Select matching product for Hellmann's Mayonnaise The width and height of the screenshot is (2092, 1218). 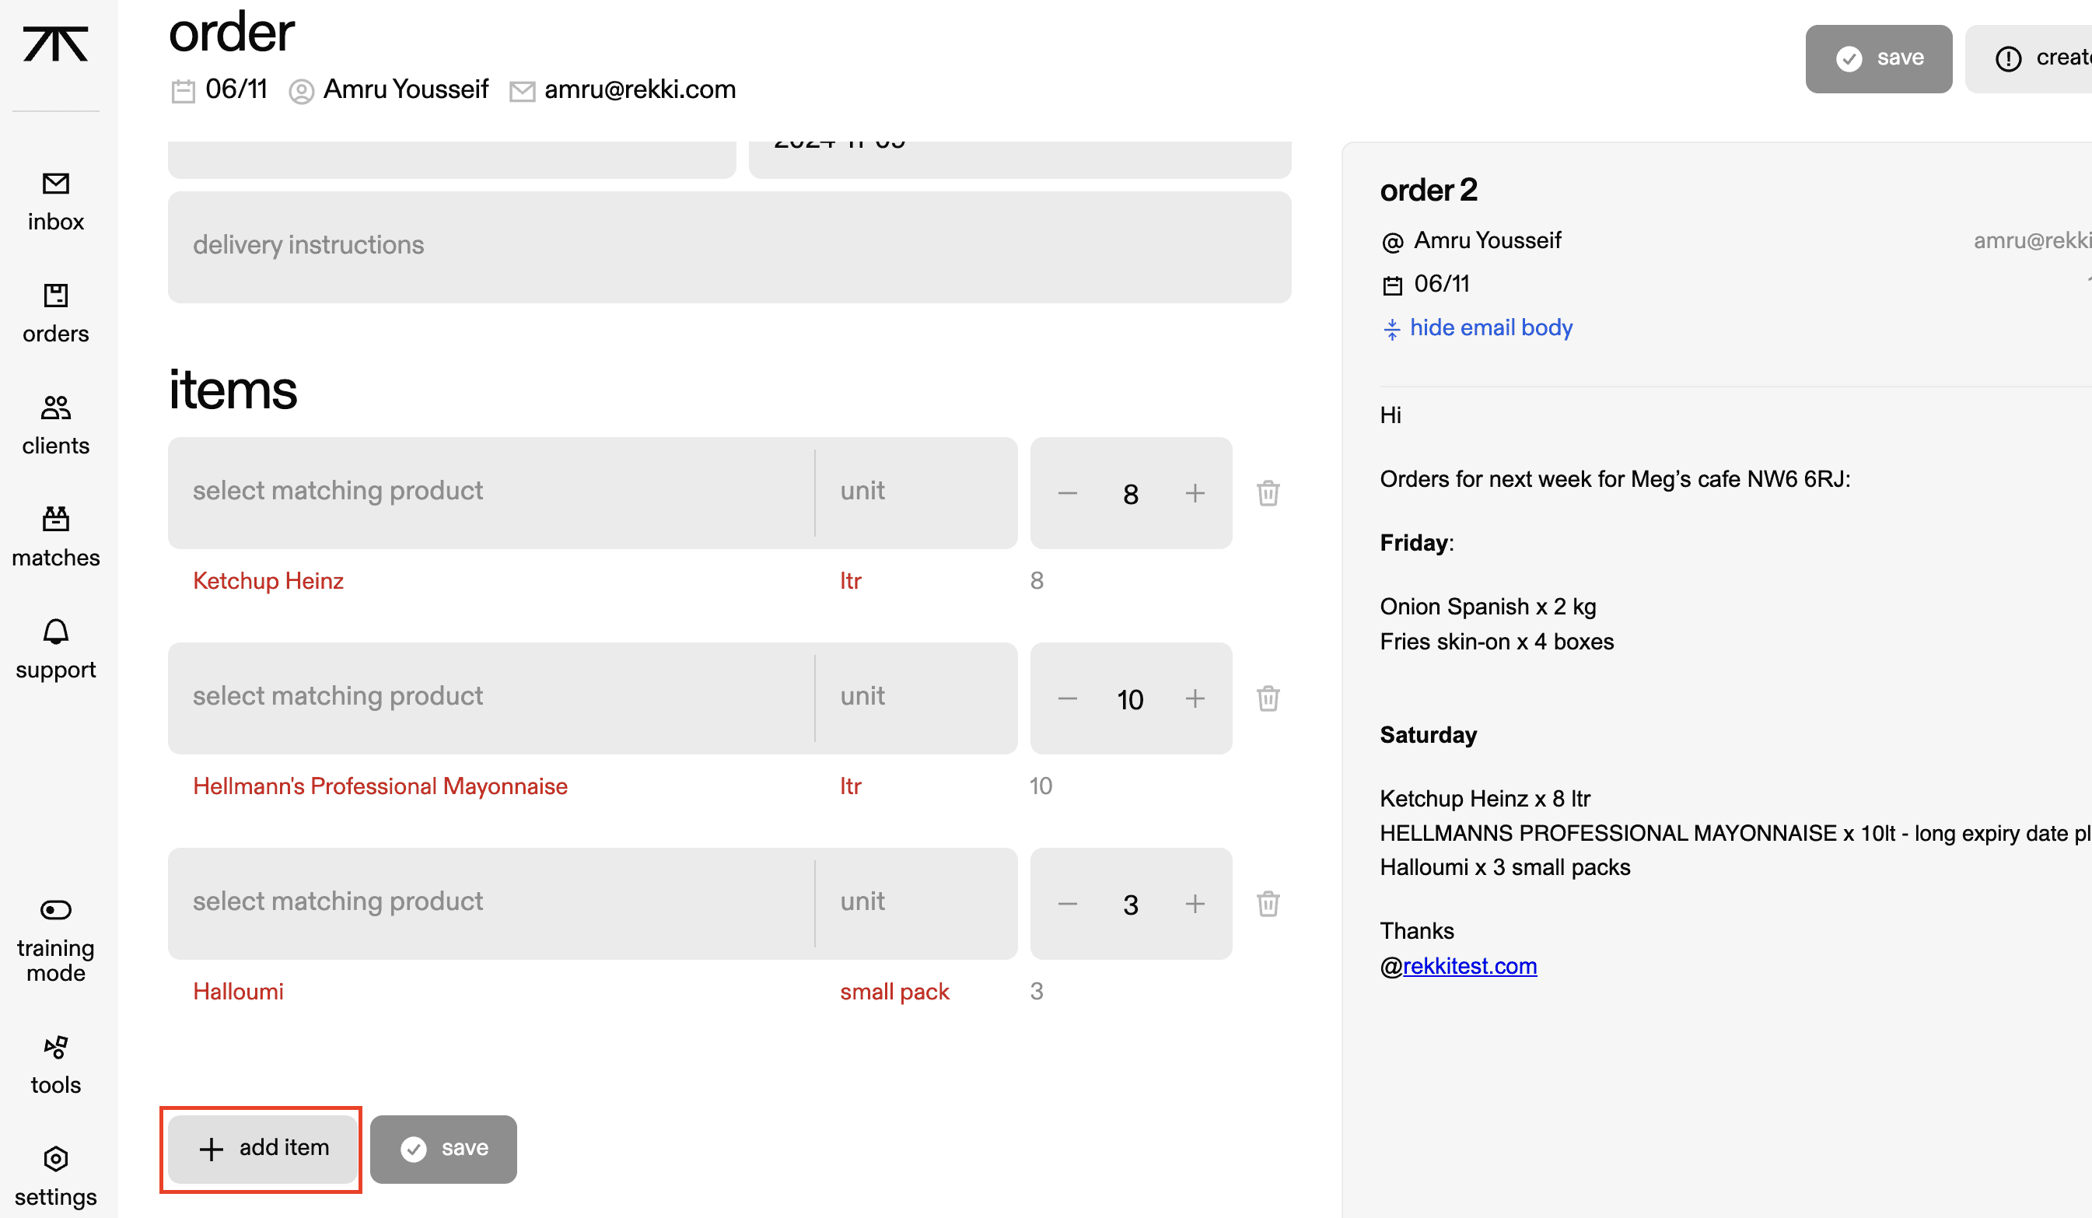(490, 697)
